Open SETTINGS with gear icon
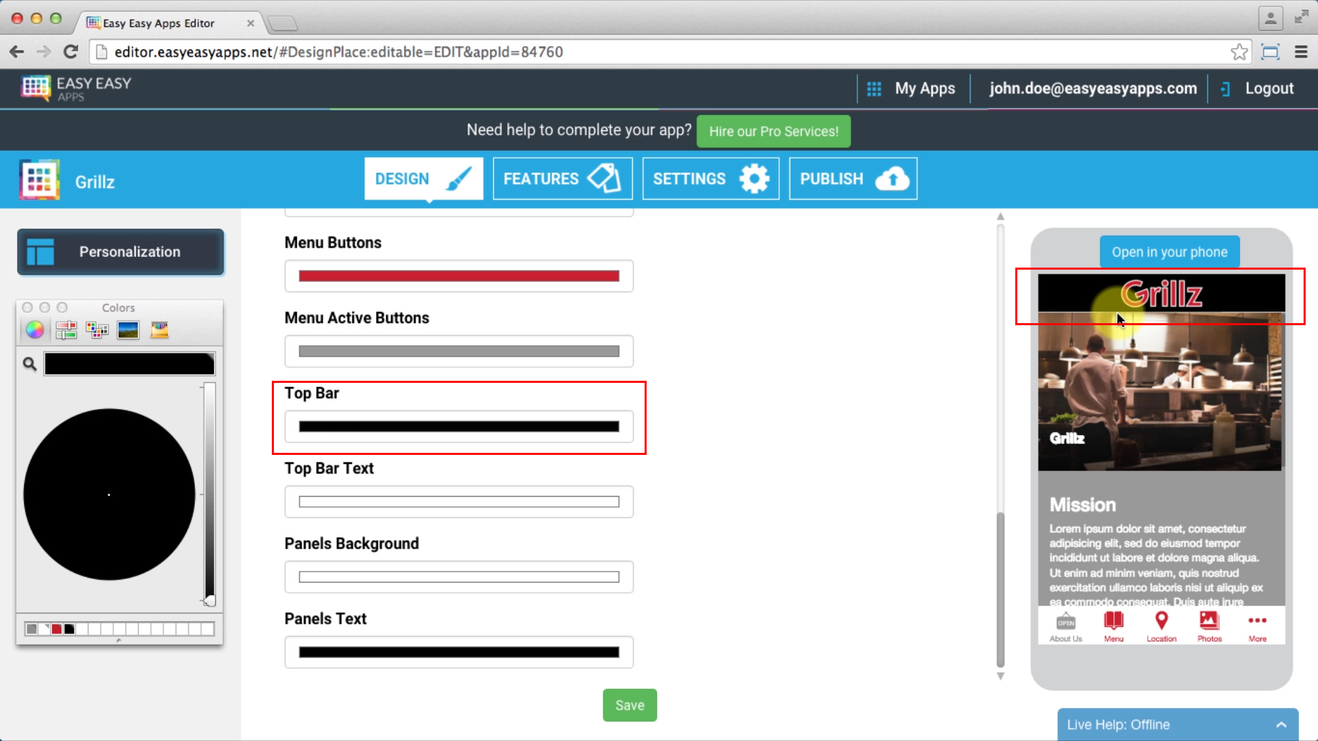Viewport: 1318px width, 741px height. [x=710, y=178]
